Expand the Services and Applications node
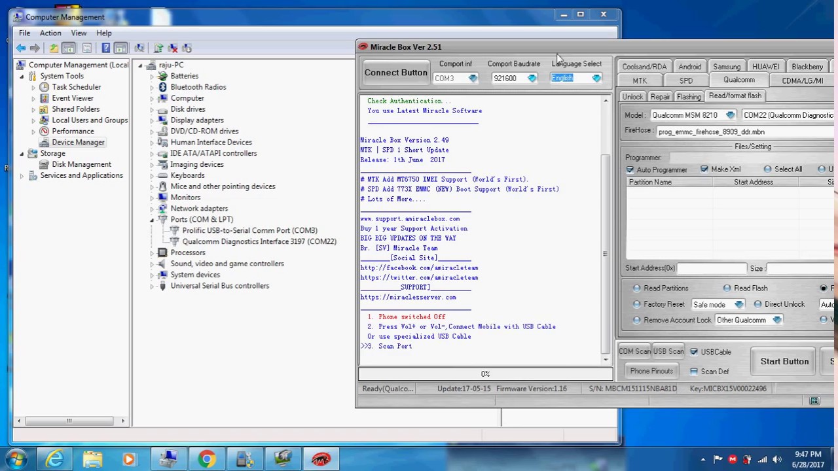The height and width of the screenshot is (471, 838). tap(22, 175)
